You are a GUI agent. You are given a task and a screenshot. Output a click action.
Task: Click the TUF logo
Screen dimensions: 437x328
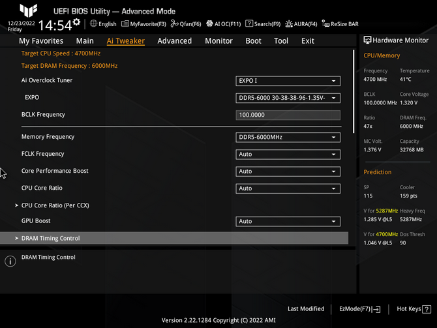(x=28, y=10)
